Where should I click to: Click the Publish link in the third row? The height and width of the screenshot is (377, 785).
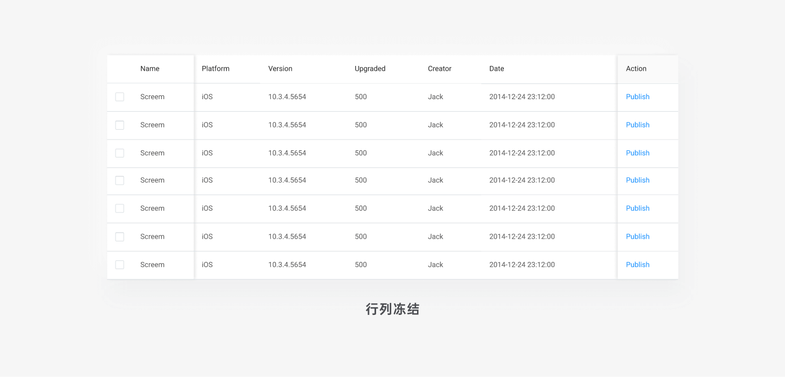pyautogui.click(x=638, y=153)
